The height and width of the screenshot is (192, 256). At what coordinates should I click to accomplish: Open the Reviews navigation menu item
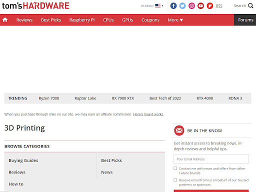pyautogui.click(x=24, y=20)
